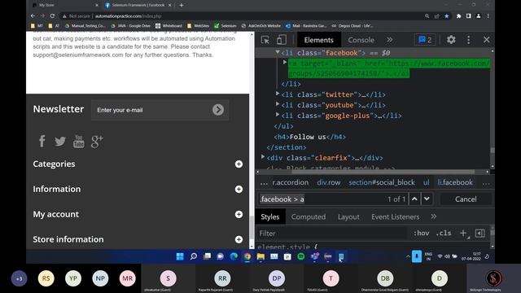Expand the Store information footer section
The image size is (521, 293).
239,239
